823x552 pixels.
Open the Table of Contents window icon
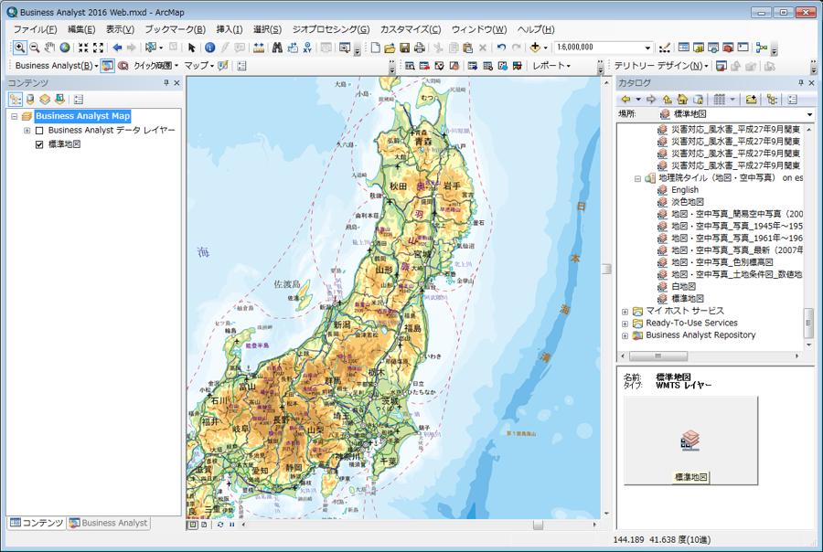tap(683, 48)
